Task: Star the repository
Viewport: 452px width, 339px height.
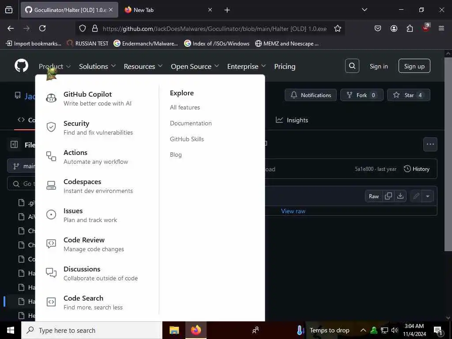Action: point(408,95)
